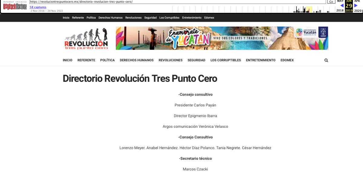This screenshot has width=363, height=174.
Task: Click the Revolución tres punto cero logo
Action: (x=86, y=39)
